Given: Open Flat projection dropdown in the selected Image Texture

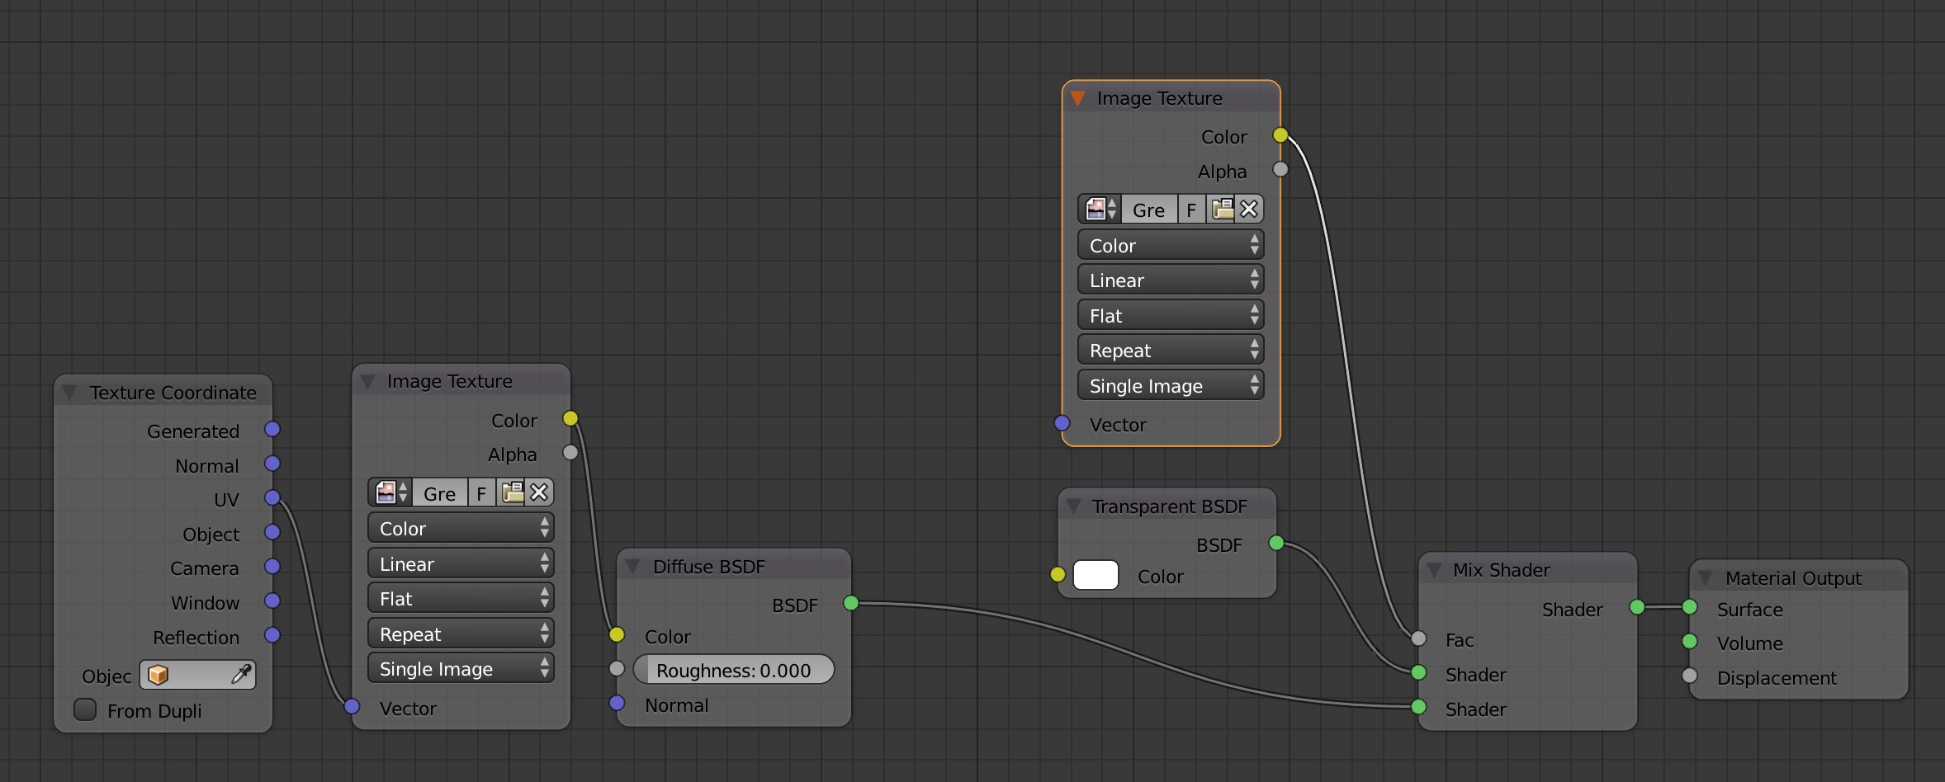Looking at the screenshot, I should 1171,315.
